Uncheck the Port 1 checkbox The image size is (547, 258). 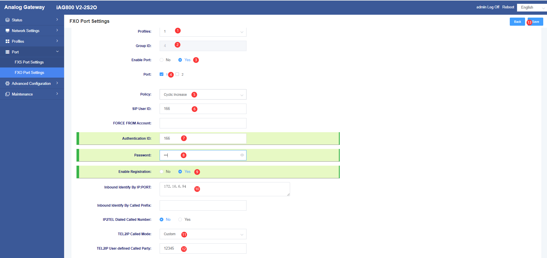click(x=161, y=74)
